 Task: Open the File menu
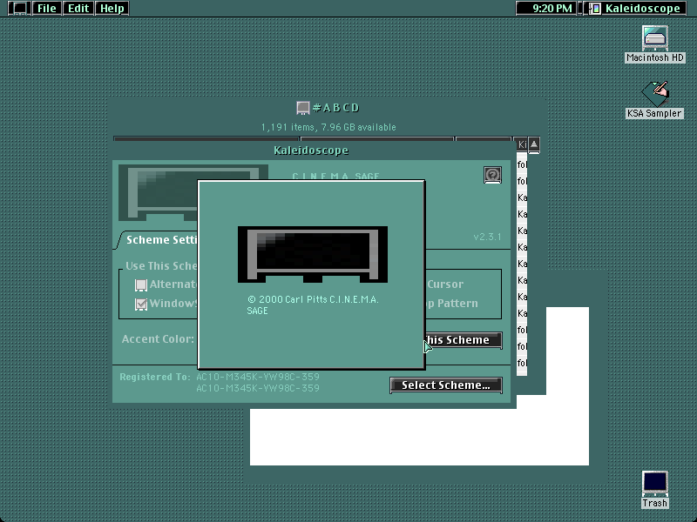(47, 8)
